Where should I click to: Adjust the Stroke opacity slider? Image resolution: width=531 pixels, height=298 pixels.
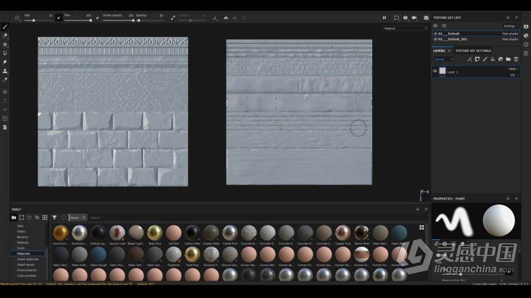tap(118, 21)
